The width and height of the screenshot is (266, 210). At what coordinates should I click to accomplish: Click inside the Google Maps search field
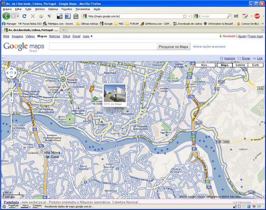tap(103, 47)
